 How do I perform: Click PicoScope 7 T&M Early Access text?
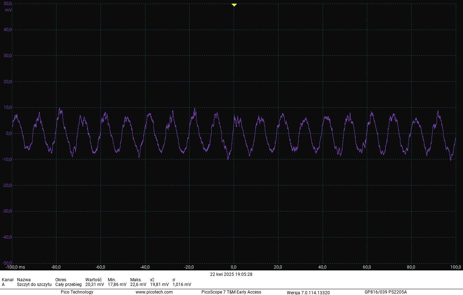(x=231, y=292)
